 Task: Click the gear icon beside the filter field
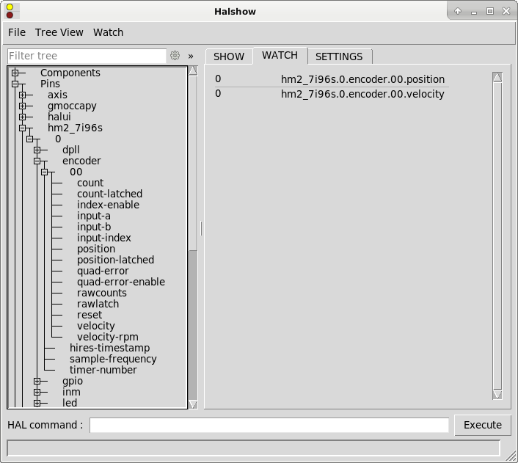175,56
